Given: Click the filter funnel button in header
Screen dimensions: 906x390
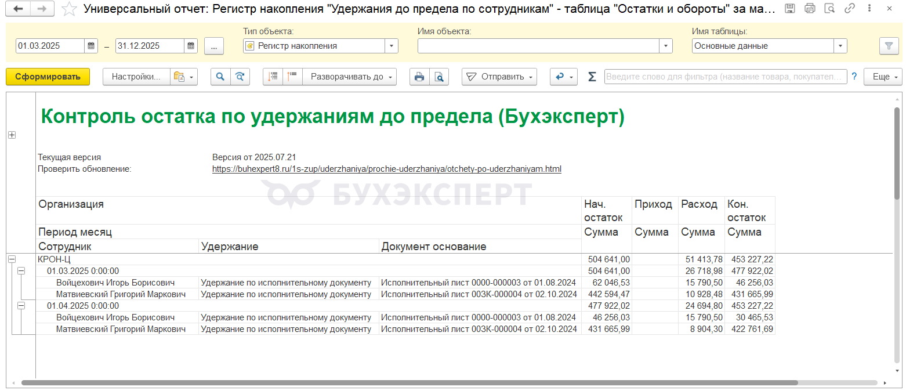Looking at the screenshot, I should coord(888,46).
